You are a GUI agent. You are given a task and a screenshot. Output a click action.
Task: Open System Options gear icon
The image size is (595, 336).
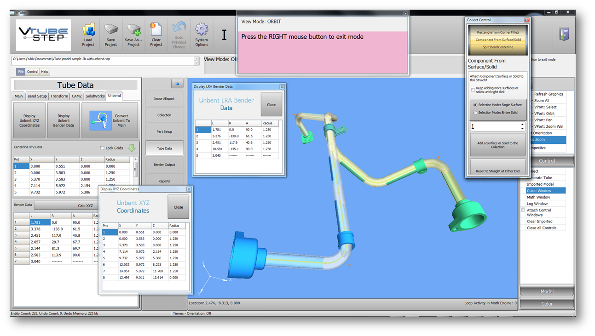pyautogui.click(x=202, y=31)
